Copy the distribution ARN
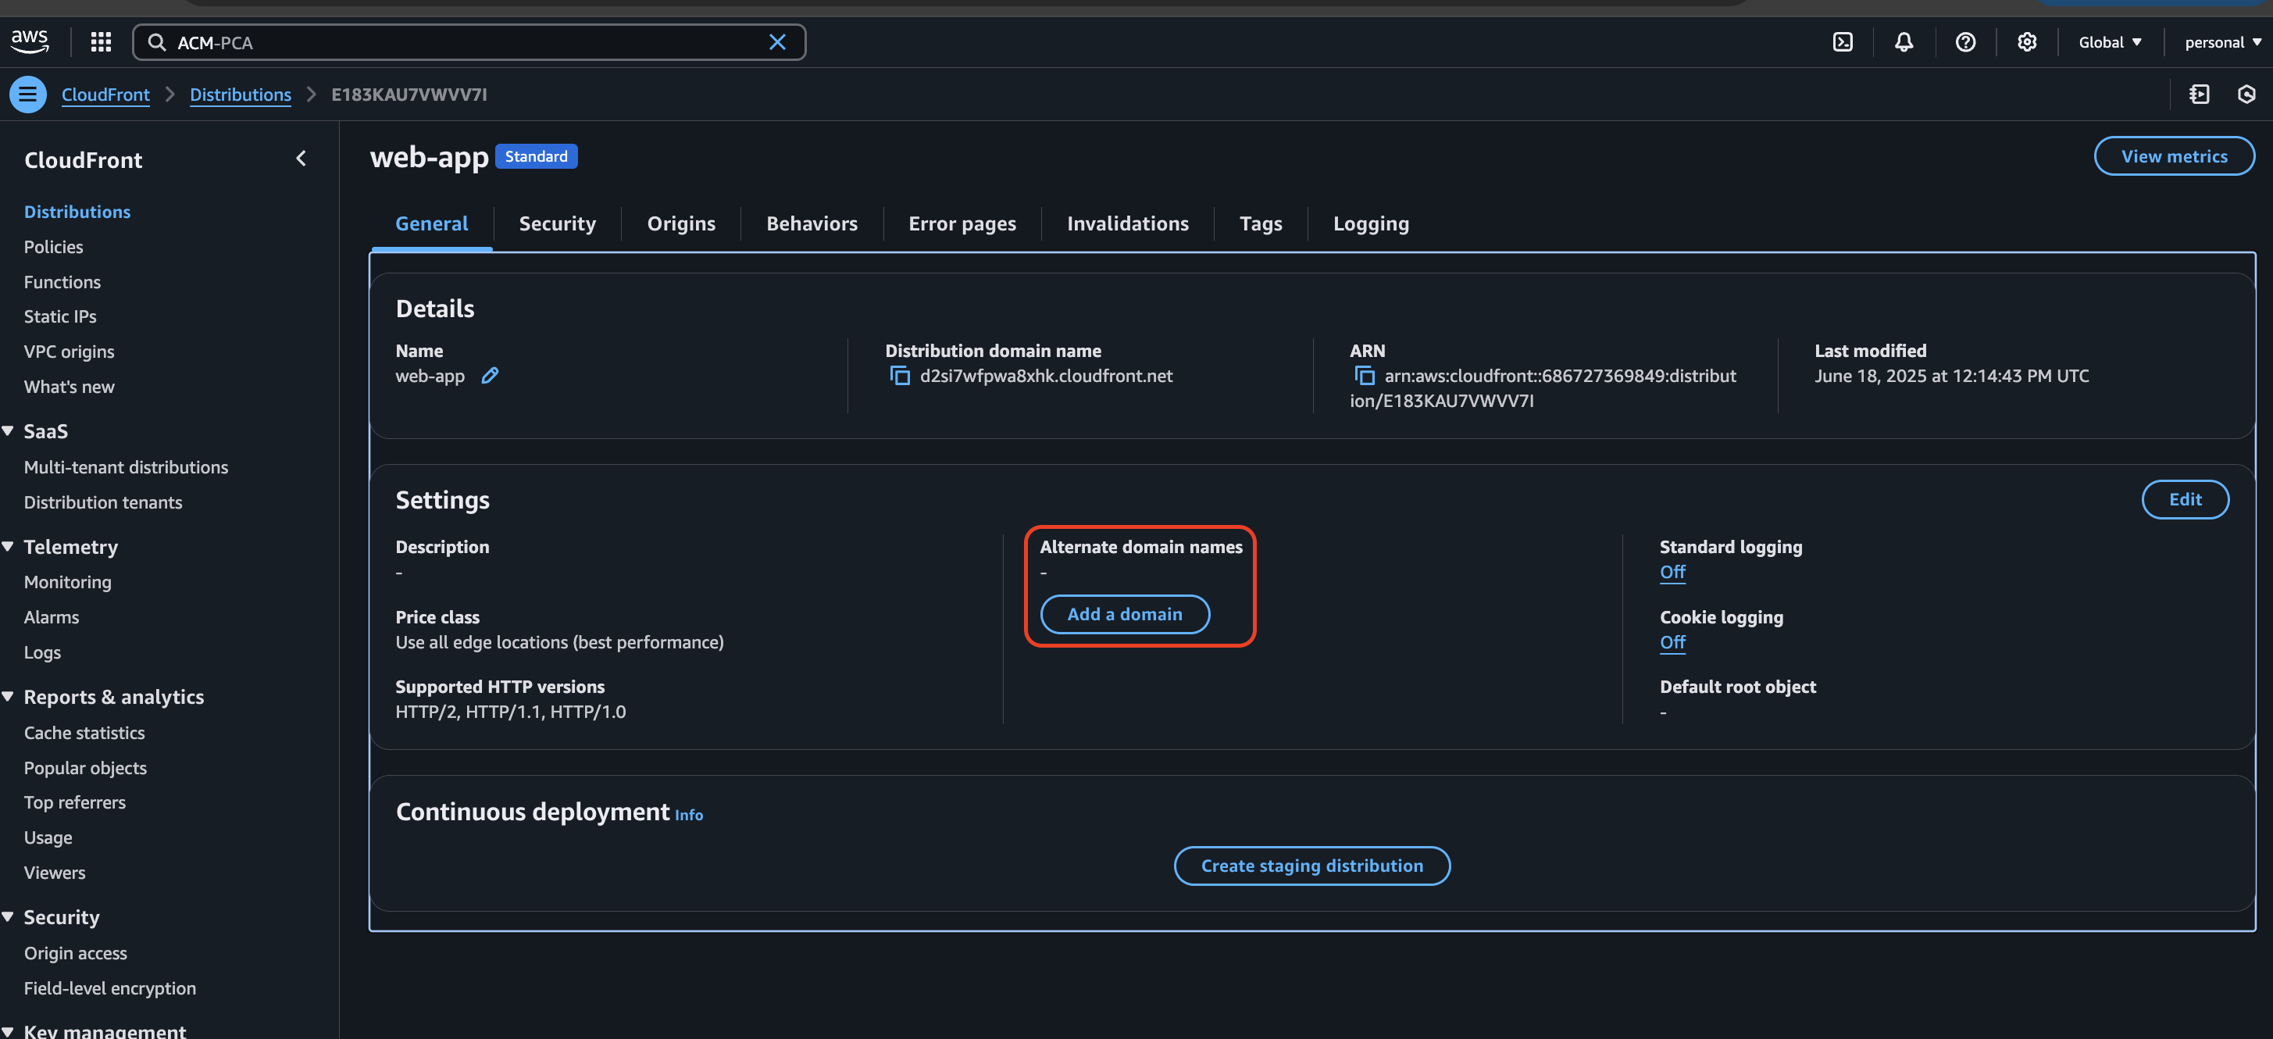This screenshot has height=1039, width=2273. [x=1364, y=376]
